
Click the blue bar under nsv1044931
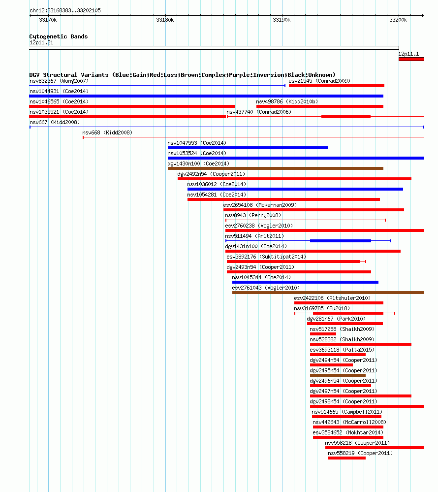pyautogui.click(x=206, y=96)
